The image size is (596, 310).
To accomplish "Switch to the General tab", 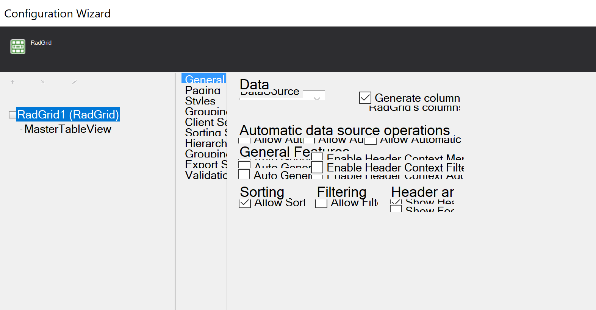I will pos(204,79).
